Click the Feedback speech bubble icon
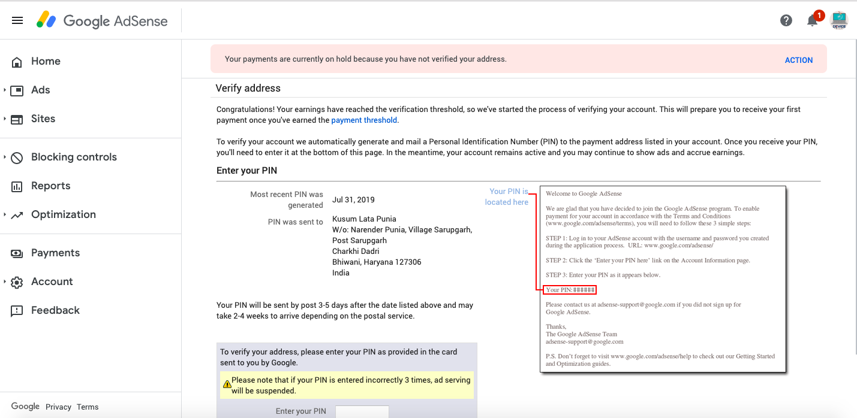The image size is (857, 418). [x=17, y=311]
